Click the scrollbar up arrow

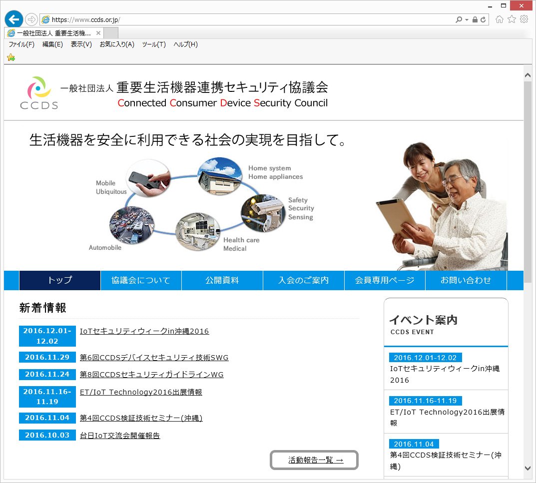[528, 75]
